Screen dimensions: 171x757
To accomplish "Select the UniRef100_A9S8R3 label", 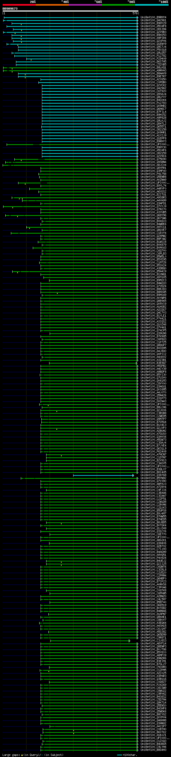I will click(x=153, y=197).
